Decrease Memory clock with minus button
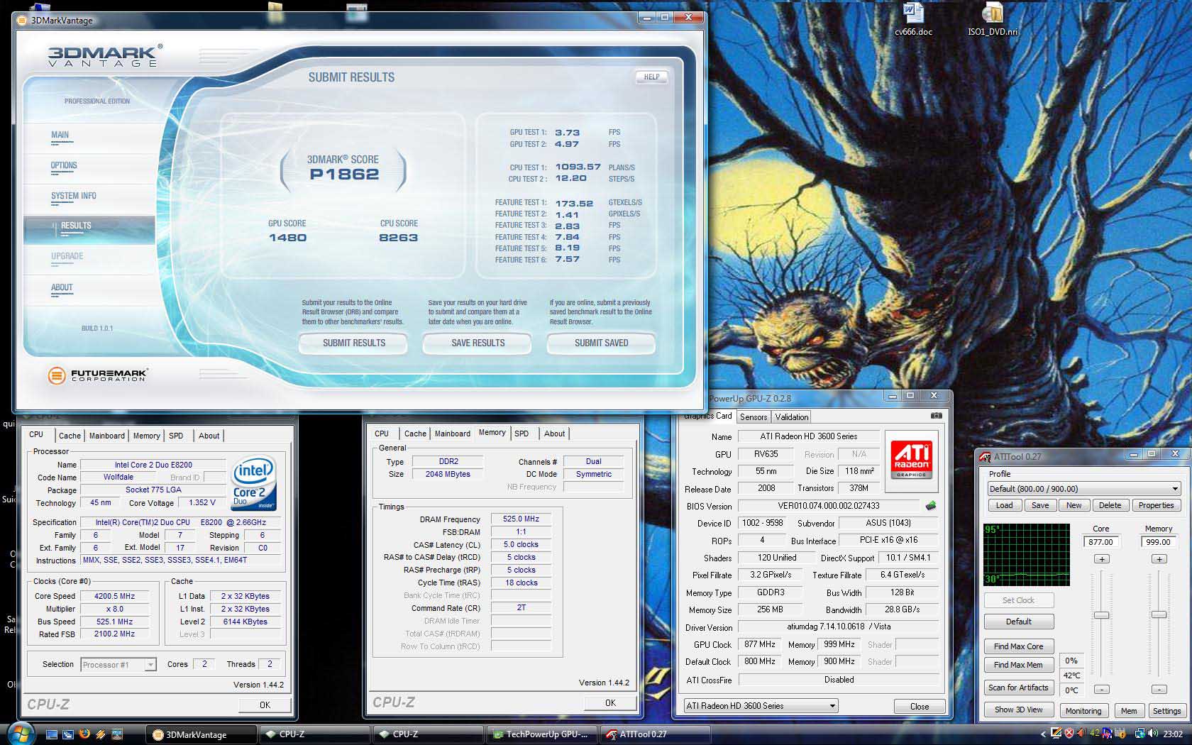Screen dimensions: 1192x745 click(1159, 689)
